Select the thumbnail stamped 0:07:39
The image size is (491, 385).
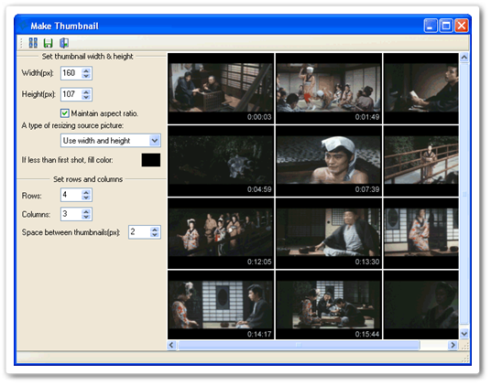pos(329,161)
